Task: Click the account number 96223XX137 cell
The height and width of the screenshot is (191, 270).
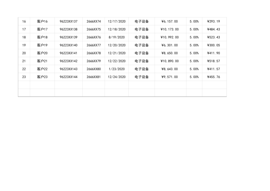Action: (x=68, y=21)
